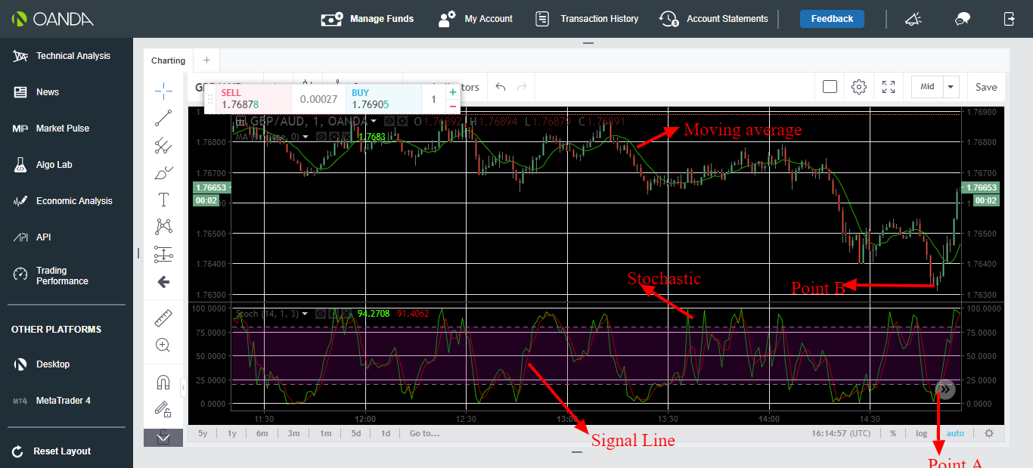Hide the Stoch indicator with eye icon
The width and height of the screenshot is (1033, 468).
tap(321, 313)
